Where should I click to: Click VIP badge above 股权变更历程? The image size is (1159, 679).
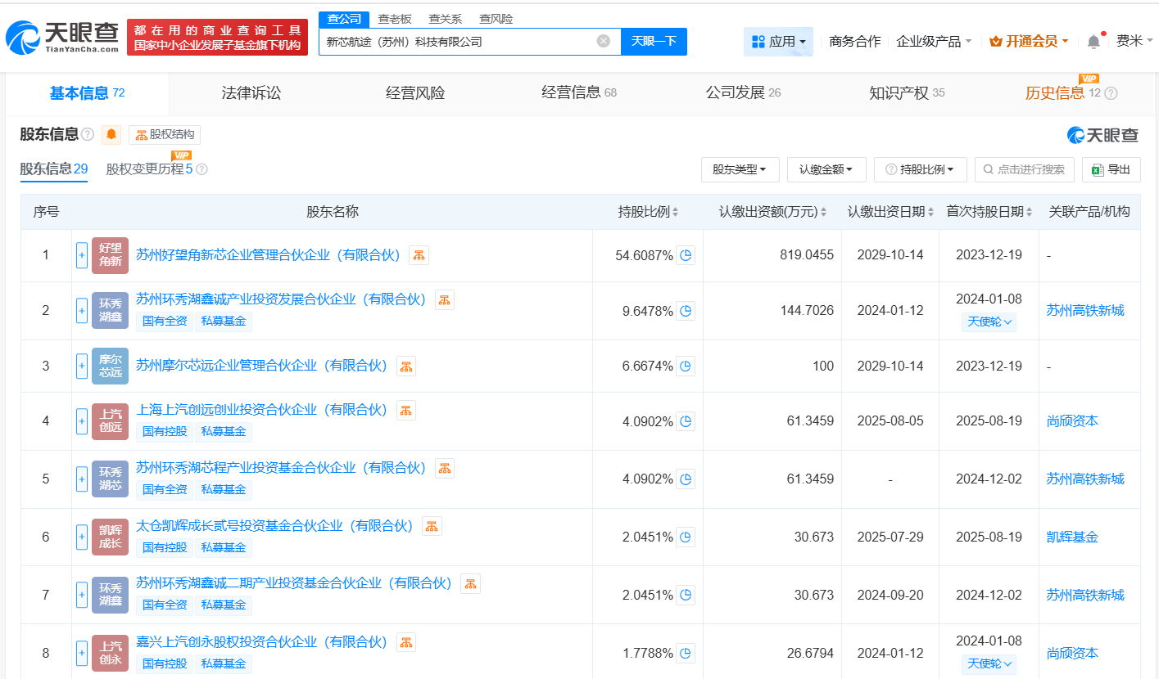coord(182,155)
